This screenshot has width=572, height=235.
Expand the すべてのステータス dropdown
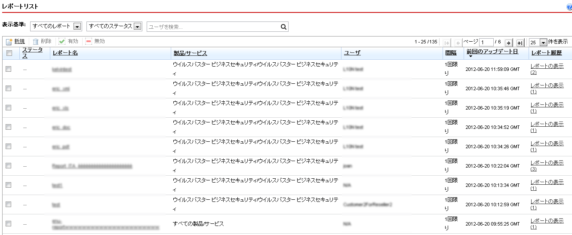click(x=114, y=27)
